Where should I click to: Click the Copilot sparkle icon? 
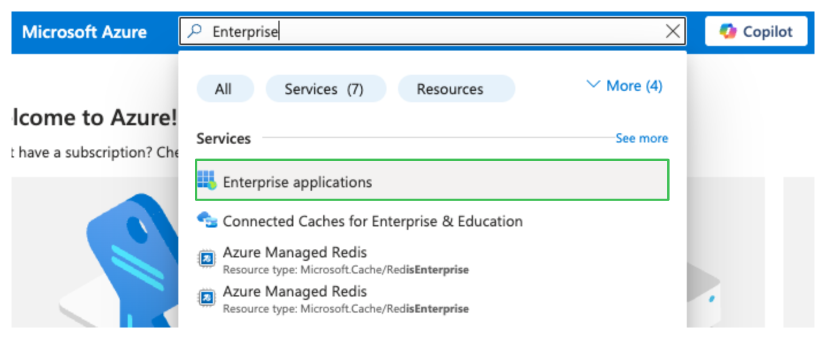click(x=727, y=32)
